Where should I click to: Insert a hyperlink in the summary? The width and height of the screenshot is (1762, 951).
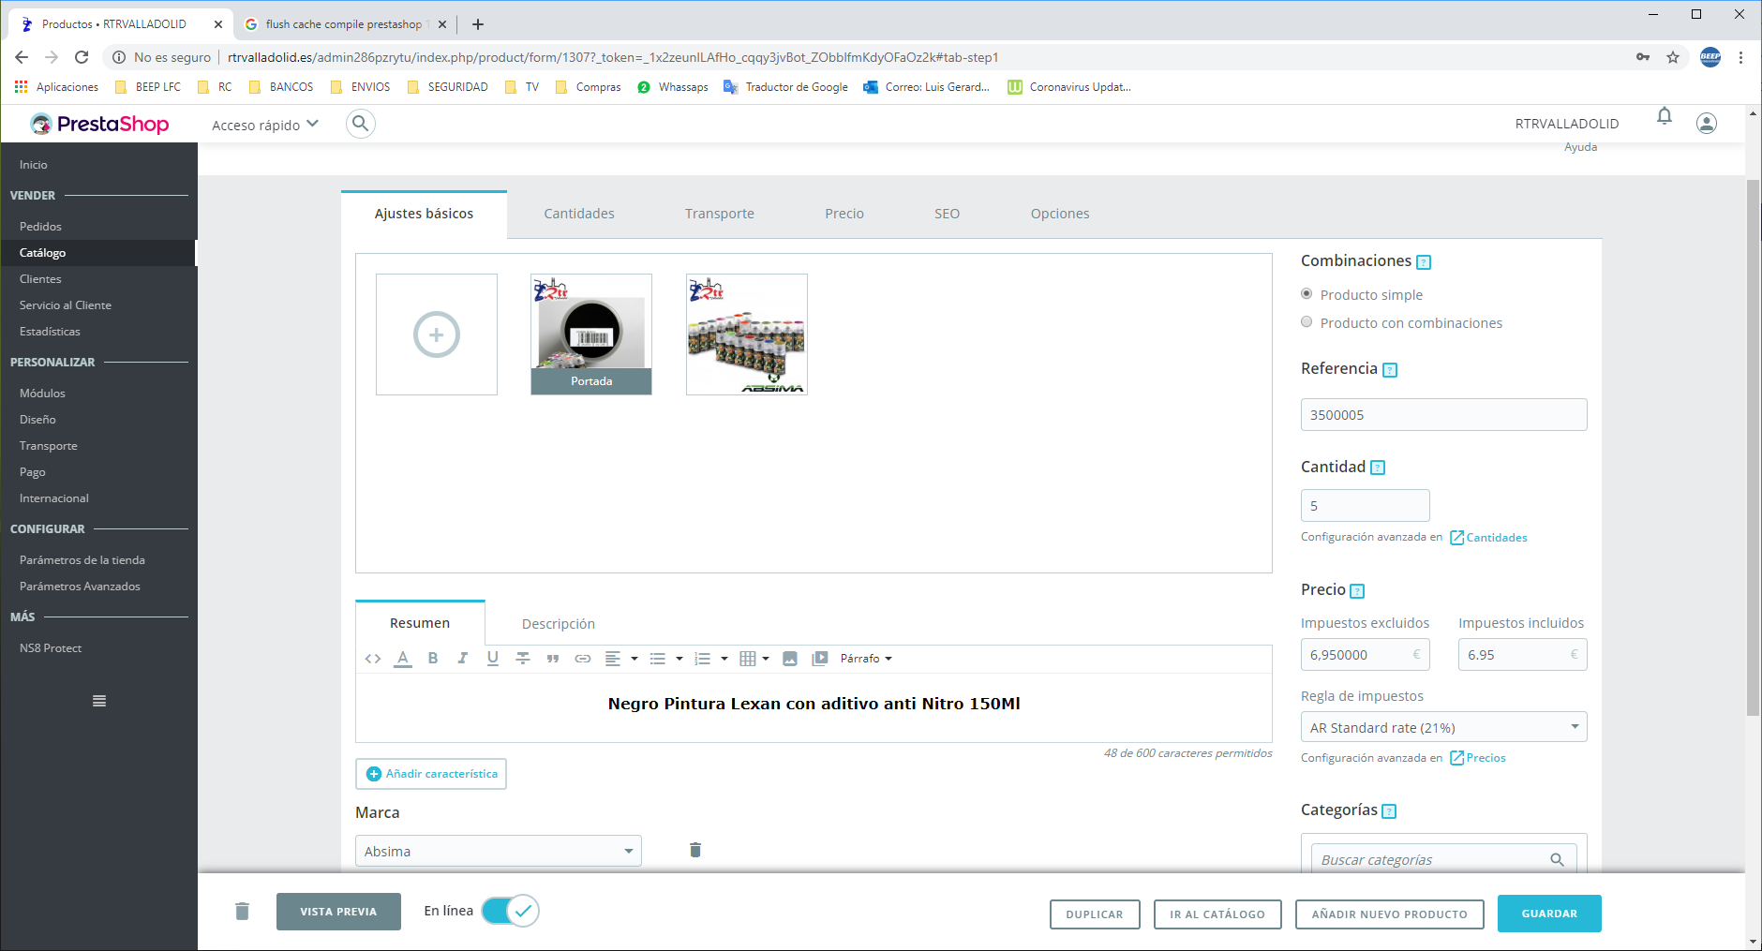(583, 659)
